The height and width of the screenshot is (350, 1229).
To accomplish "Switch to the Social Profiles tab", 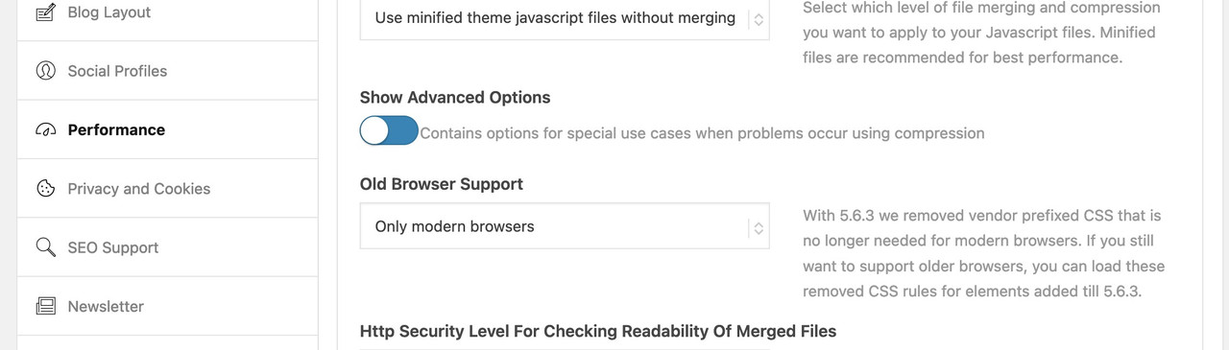I will [x=167, y=71].
